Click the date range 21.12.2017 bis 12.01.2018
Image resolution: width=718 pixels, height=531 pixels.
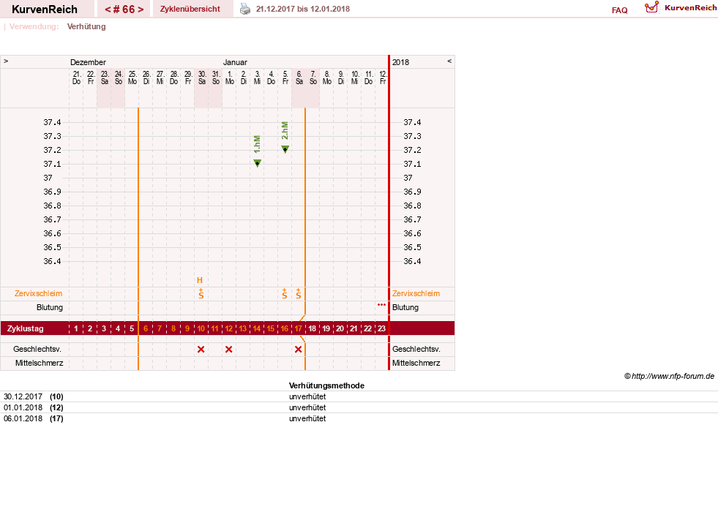303,9
